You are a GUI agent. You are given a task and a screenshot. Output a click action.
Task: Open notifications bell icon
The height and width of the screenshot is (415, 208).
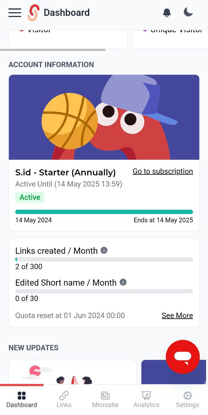[x=167, y=13]
